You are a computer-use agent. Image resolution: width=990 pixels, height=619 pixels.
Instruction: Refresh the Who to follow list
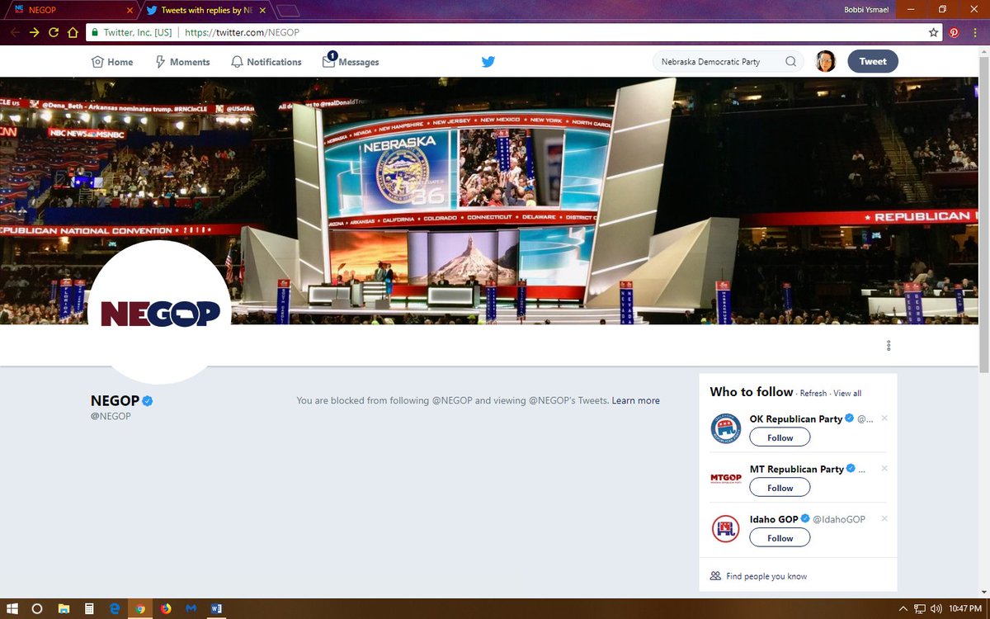813,394
